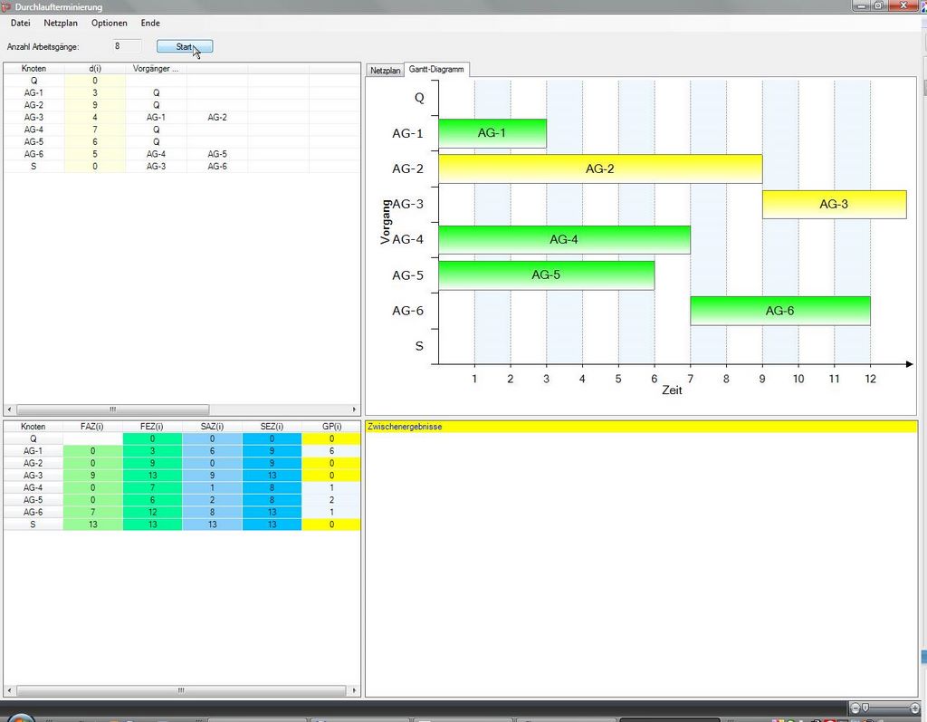927x722 pixels.
Task: Open the Optionen menu
Action: 110,23
